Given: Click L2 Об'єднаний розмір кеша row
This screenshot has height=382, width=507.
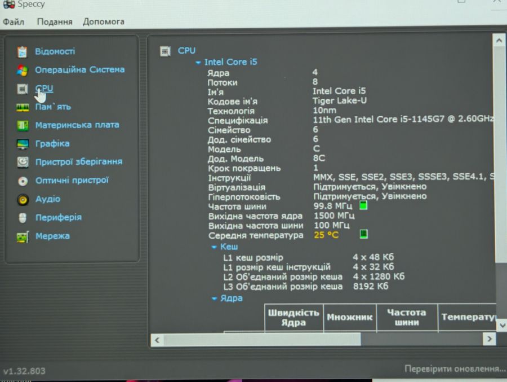Looking at the screenshot, I should (314, 276).
